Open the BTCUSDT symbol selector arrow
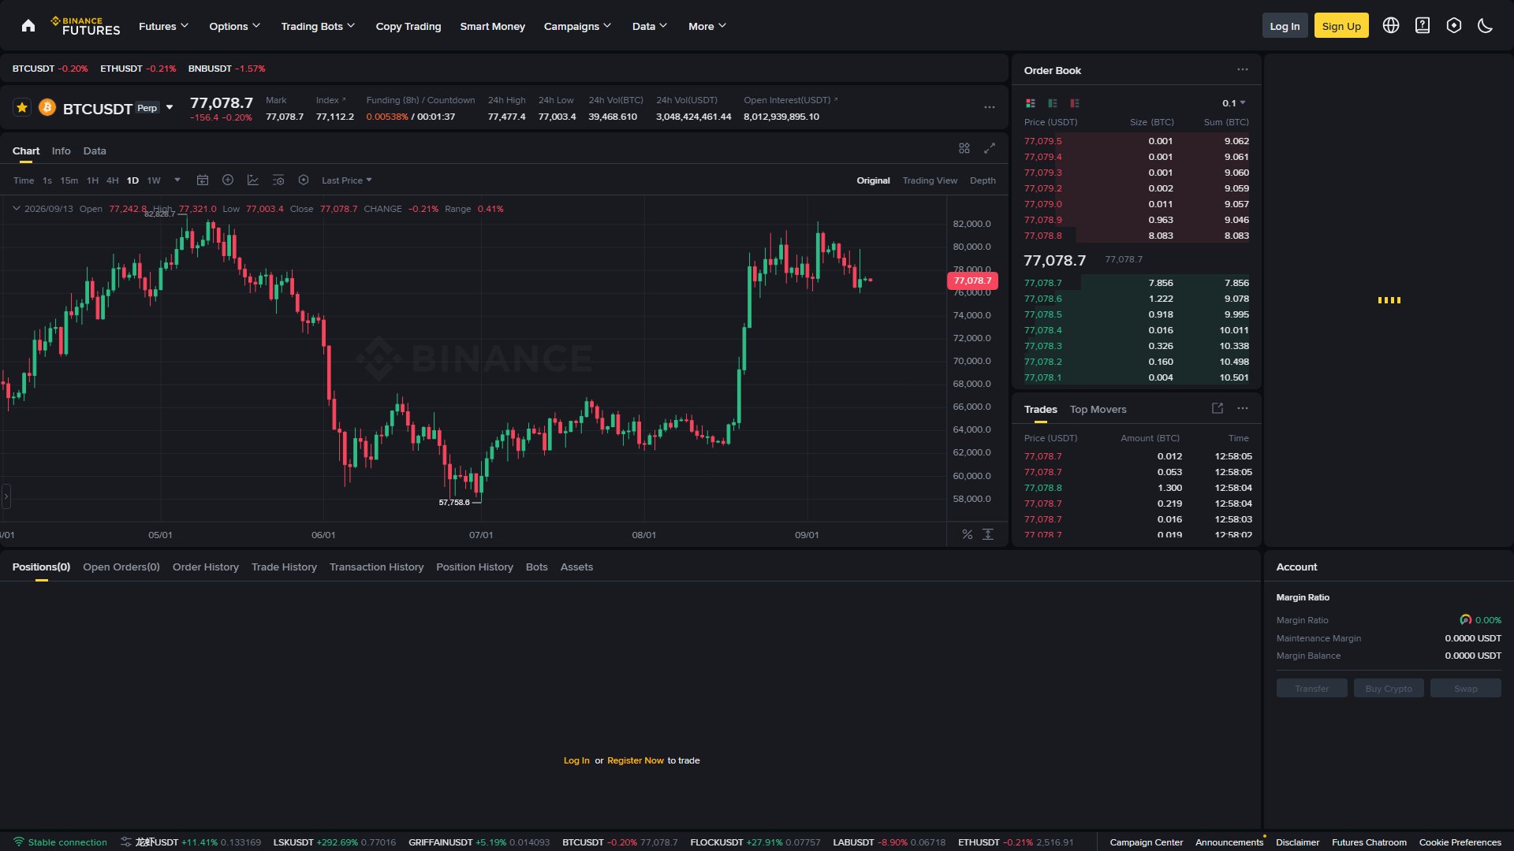This screenshot has width=1514, height=851. (170, 108)
